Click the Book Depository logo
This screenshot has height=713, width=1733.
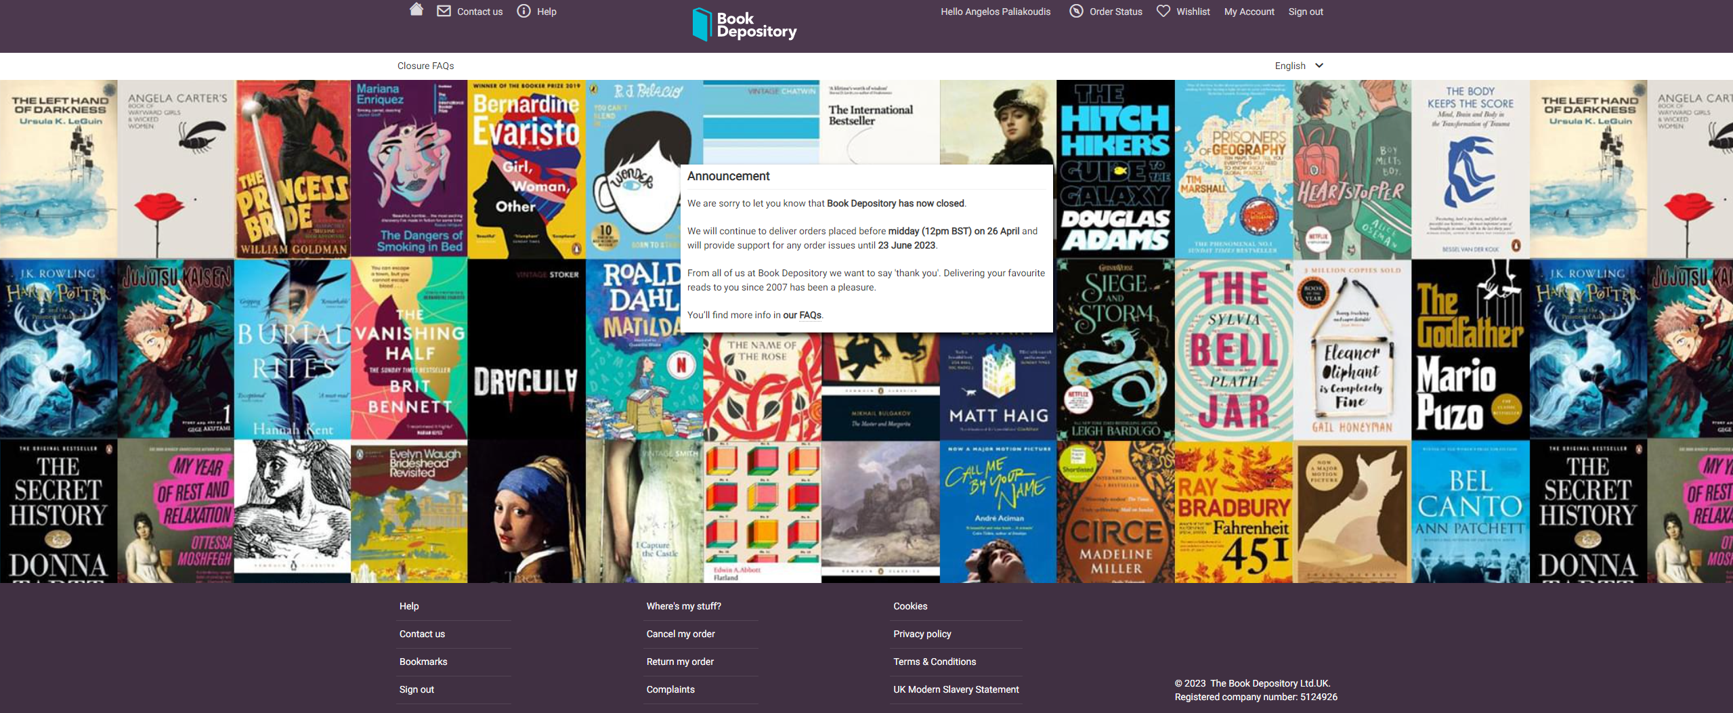(745, 24)
